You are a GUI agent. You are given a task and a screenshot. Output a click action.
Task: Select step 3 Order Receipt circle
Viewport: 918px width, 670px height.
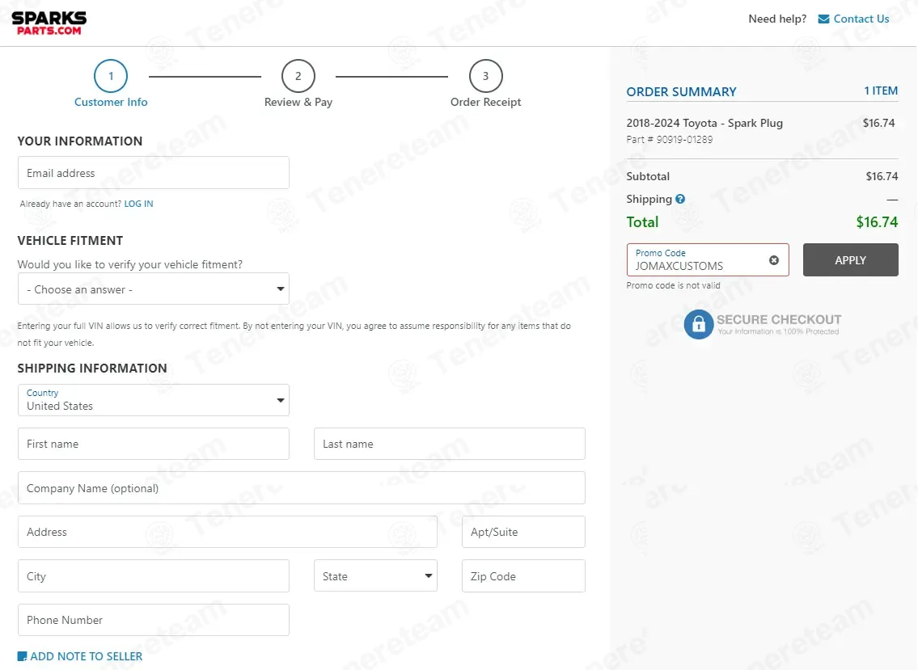tap(485, 76)
